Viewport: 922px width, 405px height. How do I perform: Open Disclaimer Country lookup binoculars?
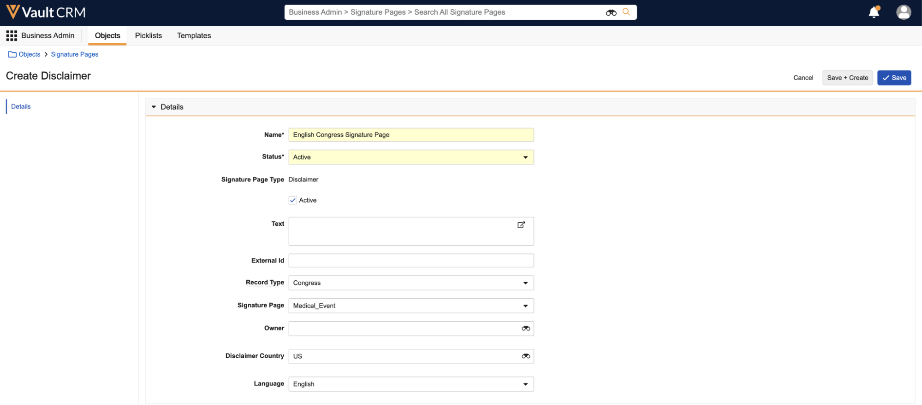[x=525, y=356]
